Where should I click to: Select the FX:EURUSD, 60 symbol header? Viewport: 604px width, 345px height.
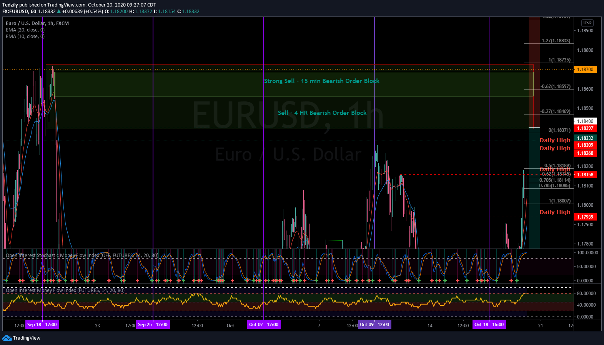click(19, 12)
